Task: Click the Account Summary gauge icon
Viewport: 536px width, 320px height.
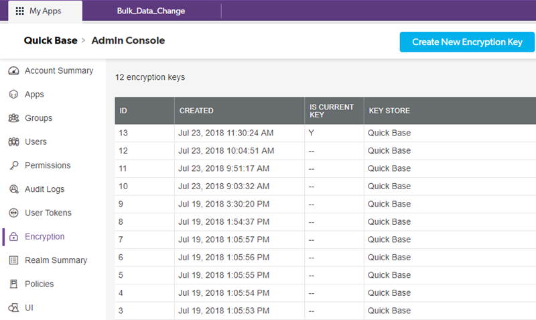Action: (x=13, y=71)
